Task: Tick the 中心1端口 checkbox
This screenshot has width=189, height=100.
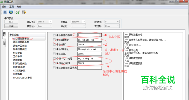Action: [54, 44]
